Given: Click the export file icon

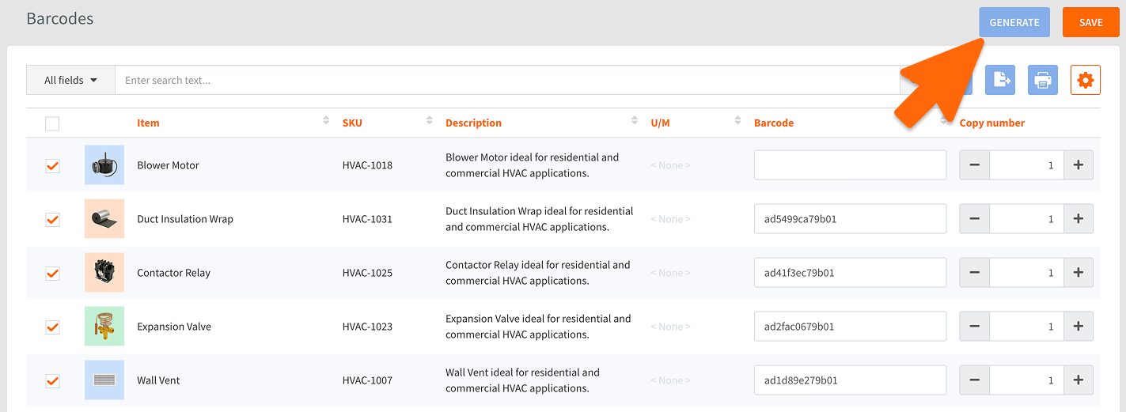Looking at the screenshot, I should click(1000, 80).
